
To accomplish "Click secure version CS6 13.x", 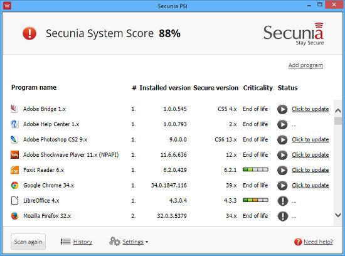I will [x=226, y=139].
